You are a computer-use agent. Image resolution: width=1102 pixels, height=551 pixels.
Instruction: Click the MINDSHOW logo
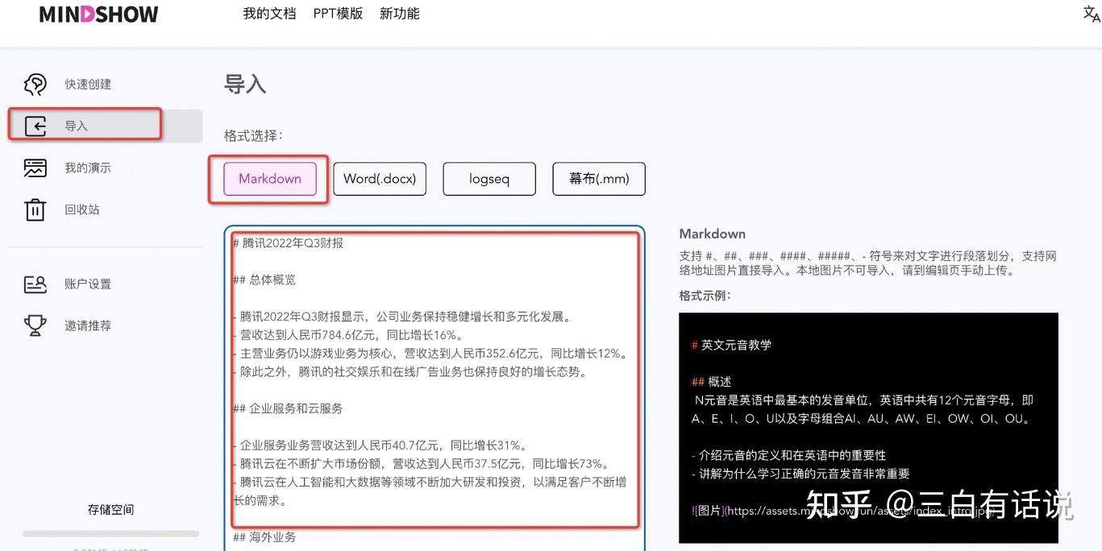pos(97,14)
